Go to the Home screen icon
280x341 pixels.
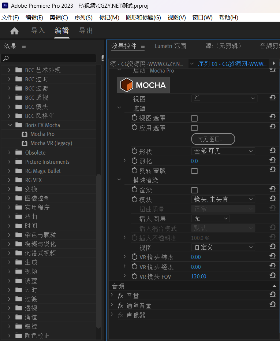click(14, 31)
